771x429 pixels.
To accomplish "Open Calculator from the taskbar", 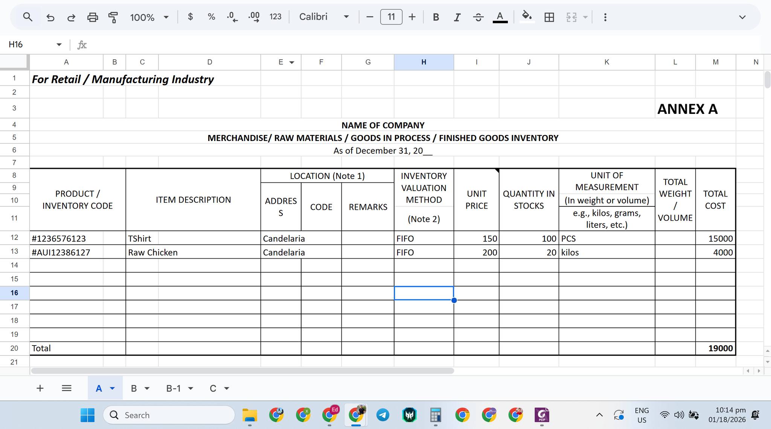I will coord(436,415).
